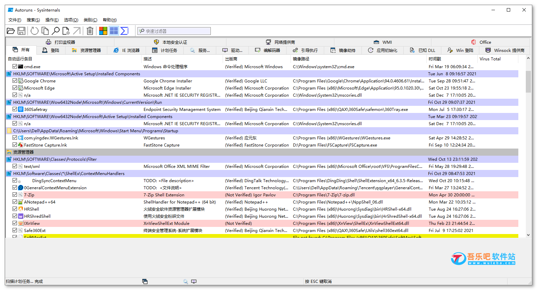Viewport: 537px width, 290px height.
Task: Open the 文件(F) menu
Action: pyautogui.click(x=15, y=20)
